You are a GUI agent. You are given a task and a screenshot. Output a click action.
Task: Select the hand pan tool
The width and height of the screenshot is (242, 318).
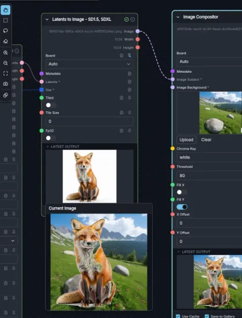click(x=5, y=10)
